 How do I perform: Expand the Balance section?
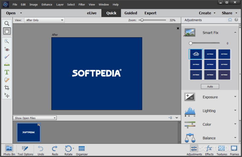pos(235,138)
